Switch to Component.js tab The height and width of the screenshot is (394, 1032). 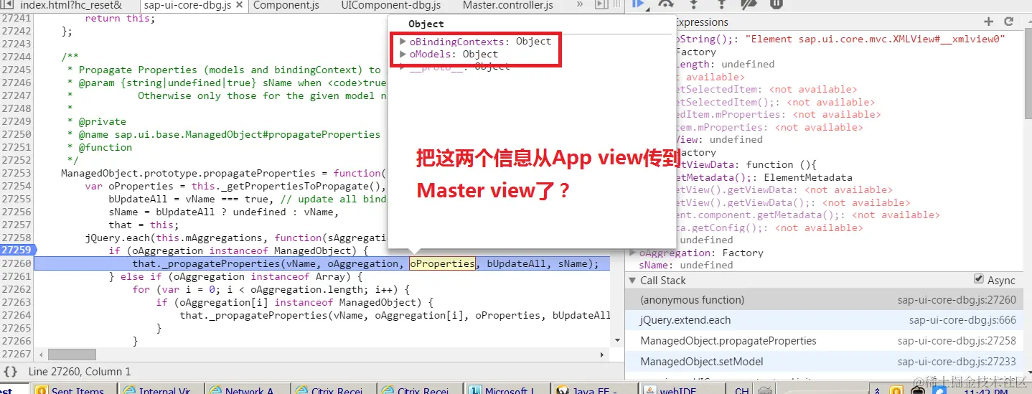tap(286, 5)
